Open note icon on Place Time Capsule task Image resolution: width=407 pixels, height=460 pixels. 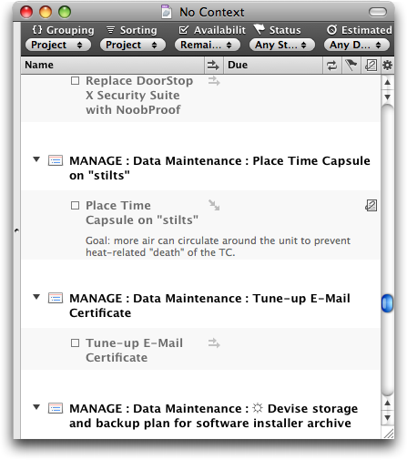pos(371,206)
